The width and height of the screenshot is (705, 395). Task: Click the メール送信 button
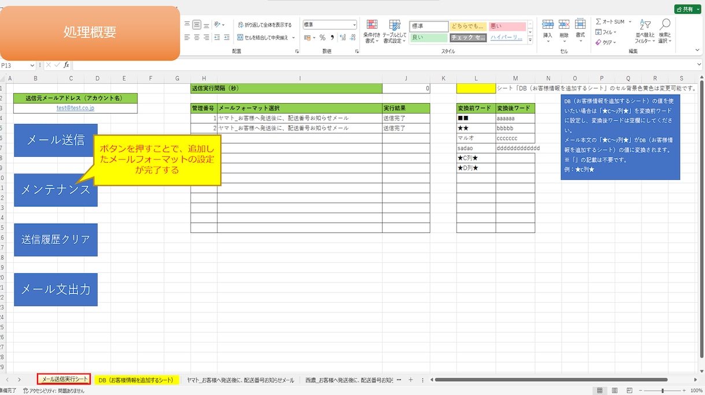click(x=55, y=140)
